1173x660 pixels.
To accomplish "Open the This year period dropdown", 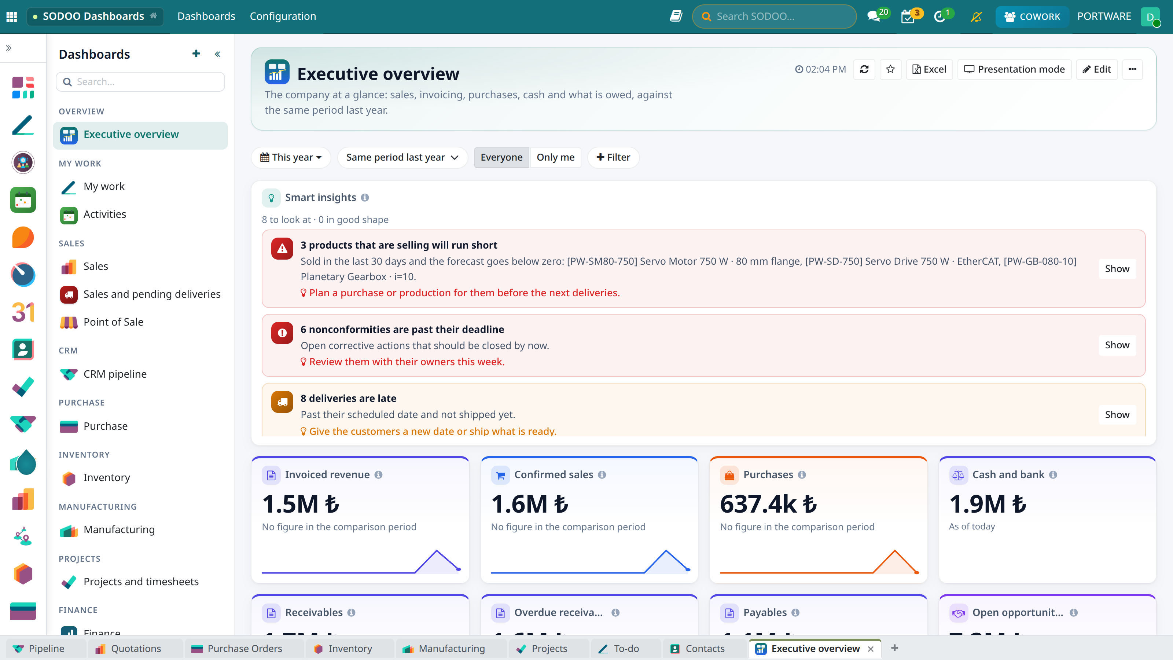I will [x=291, y=157].
